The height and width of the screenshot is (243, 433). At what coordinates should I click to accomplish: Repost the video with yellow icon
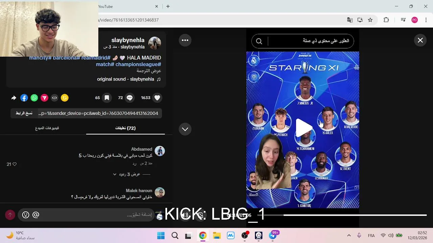(65, 98)
